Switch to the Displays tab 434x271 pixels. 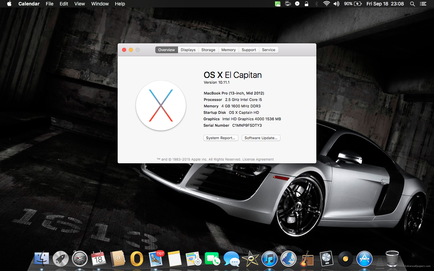pos(188,50)
